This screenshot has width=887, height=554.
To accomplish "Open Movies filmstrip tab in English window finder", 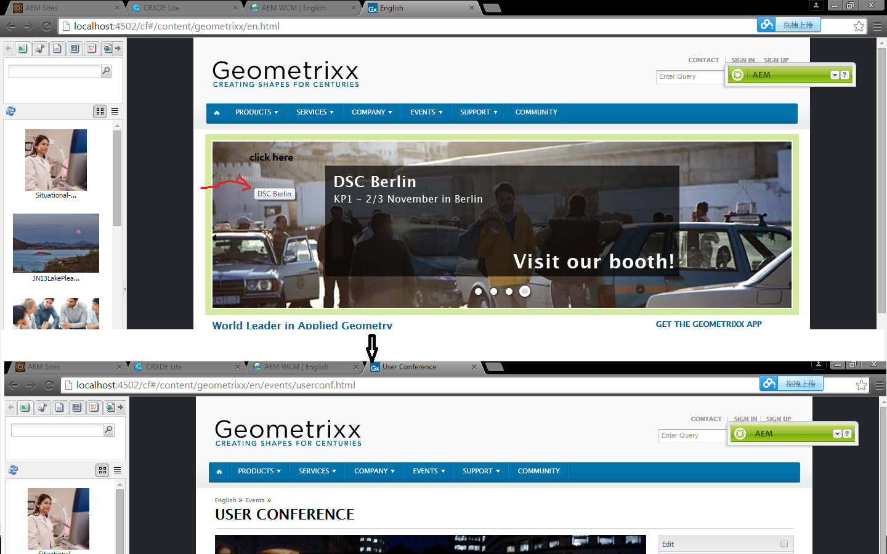I will coord(75,49).
